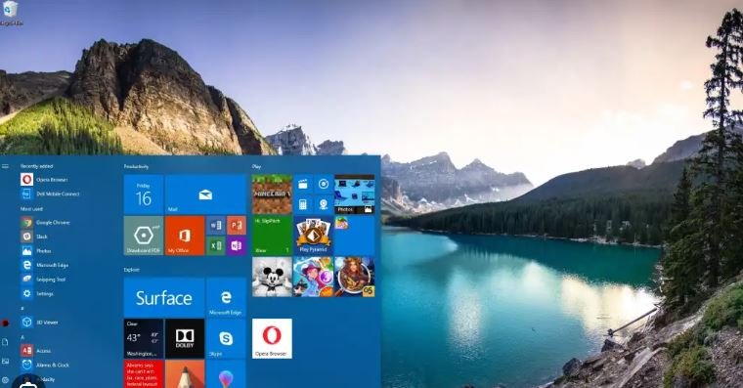Launch the Opera Browser tile
The image size is (743, 388).
(272, 338)
